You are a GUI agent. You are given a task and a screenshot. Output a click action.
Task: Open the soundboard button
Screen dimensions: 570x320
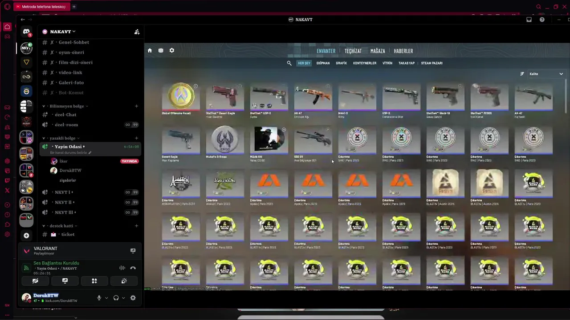(x=124, y=281)
